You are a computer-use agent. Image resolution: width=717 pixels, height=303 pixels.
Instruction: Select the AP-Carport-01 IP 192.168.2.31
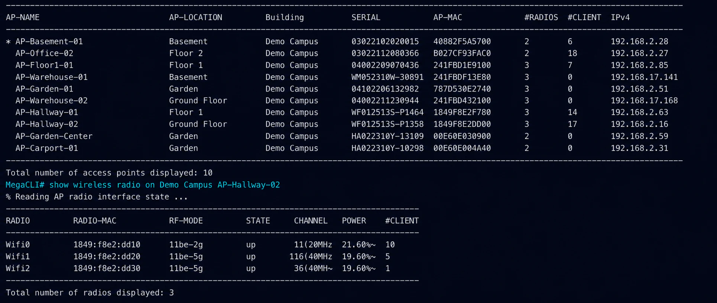click(639, 148)
